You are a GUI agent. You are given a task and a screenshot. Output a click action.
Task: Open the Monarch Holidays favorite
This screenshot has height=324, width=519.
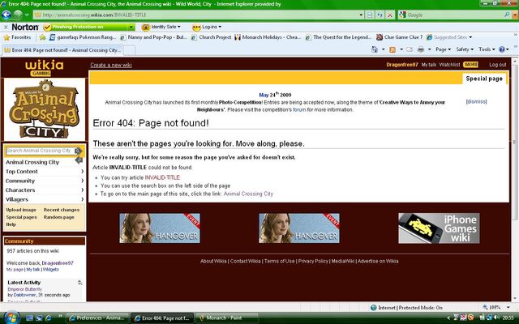click(268, 37)
